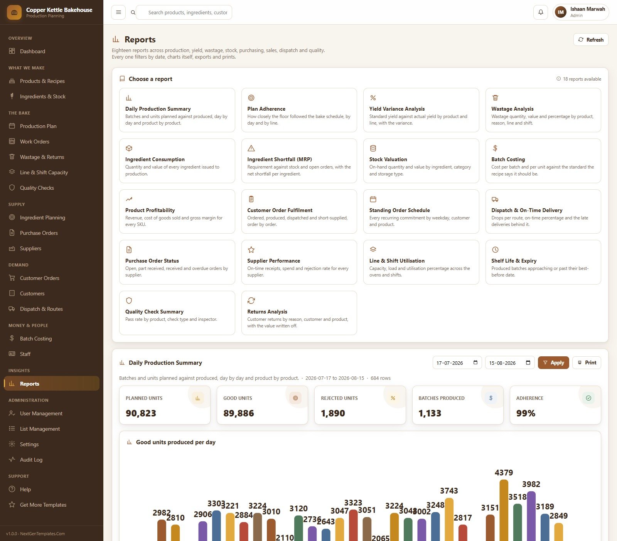
Task: Click the IM user avatar
Action: 561,12
